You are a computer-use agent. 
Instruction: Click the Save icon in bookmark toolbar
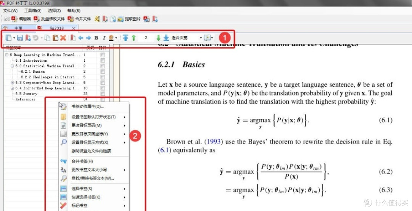20,38
